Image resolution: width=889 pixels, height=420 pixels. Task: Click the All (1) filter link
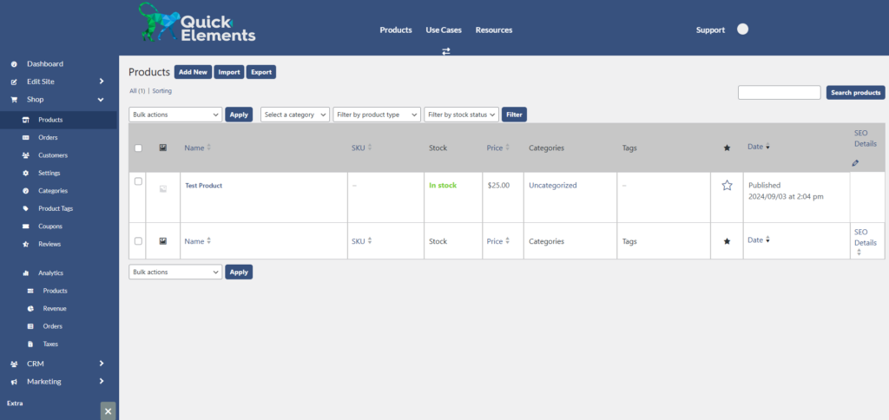[137, 91]
